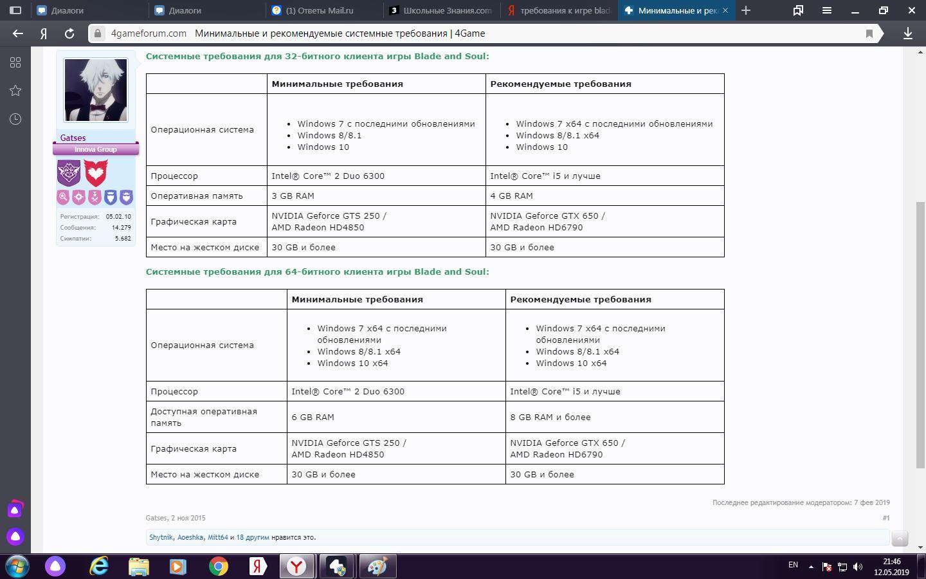This screenshot has width=926, height=579.
Task: Open the tableau grid in the sidebar
Action: pos(15,62)
